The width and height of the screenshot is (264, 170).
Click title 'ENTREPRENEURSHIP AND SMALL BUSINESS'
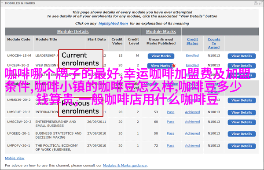click(x=56, y=124)
